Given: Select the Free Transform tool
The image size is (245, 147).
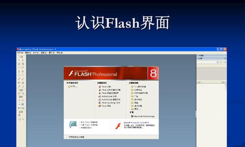Looking at the screenshot, I should click(x=19, y=64).
